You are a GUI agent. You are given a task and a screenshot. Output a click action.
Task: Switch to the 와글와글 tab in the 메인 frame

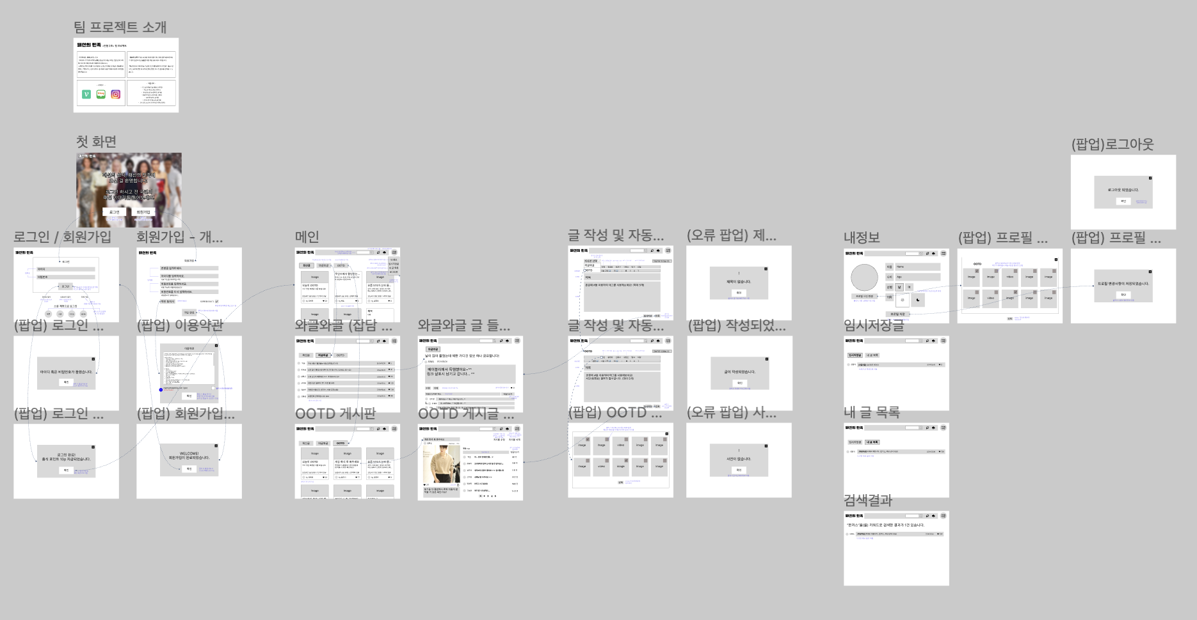(x=324, y=265)
